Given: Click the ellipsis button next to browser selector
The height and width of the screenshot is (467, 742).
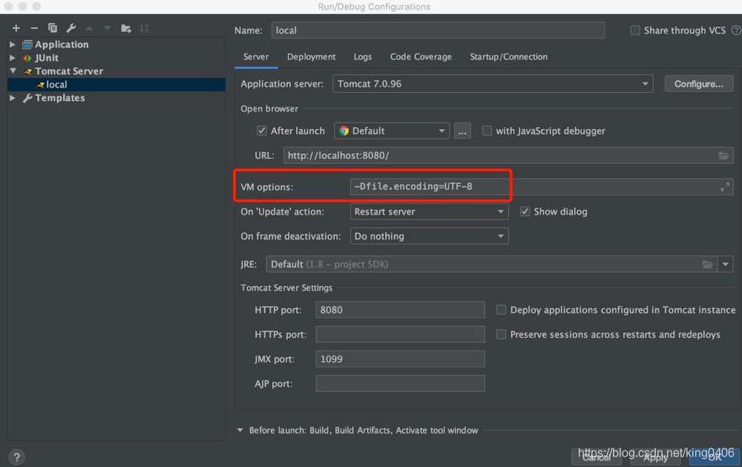Looking at the screenshot, I should (462, 131).
